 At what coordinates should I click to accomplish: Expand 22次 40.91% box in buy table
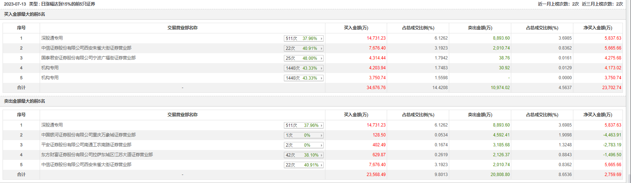303,48
